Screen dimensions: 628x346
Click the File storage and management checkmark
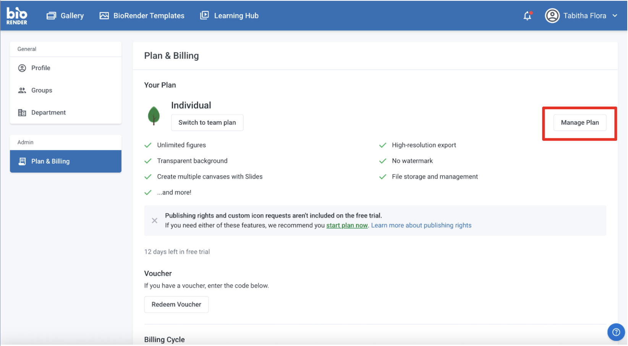(x=382, y=177)
